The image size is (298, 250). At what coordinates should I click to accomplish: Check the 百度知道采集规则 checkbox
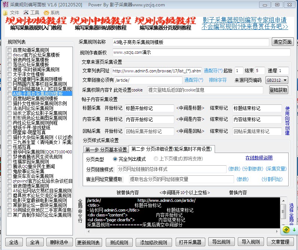coord(10,50)
